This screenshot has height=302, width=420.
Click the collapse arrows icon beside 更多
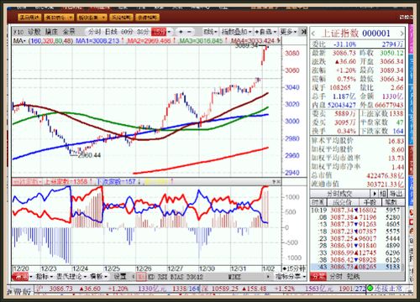point(303,32)
